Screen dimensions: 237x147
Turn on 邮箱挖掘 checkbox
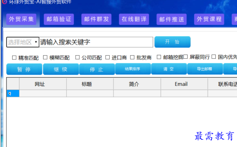(x=159, y=57)
